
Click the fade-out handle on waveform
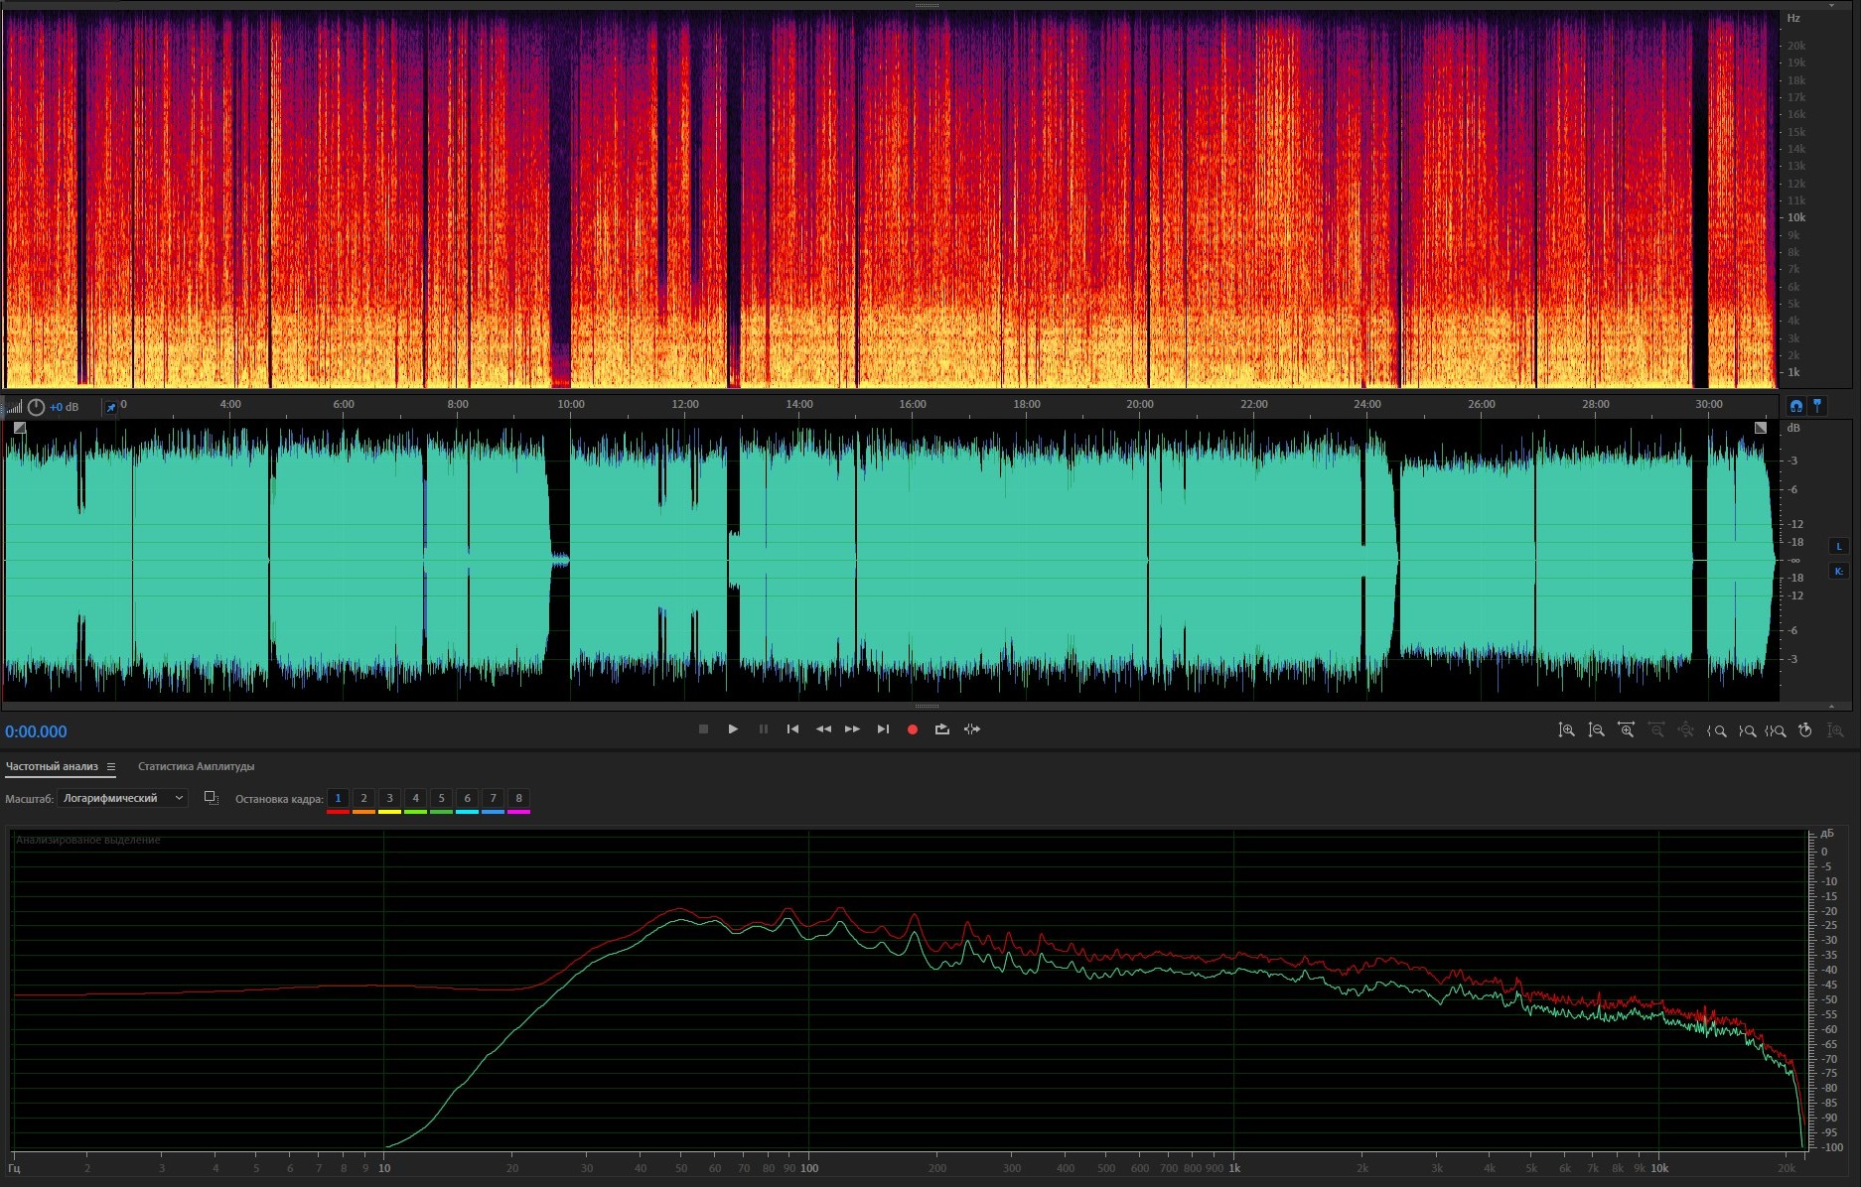point(1761,428)
